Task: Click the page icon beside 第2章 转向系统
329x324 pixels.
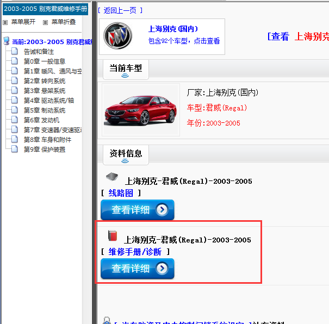Action: [15, 80]
